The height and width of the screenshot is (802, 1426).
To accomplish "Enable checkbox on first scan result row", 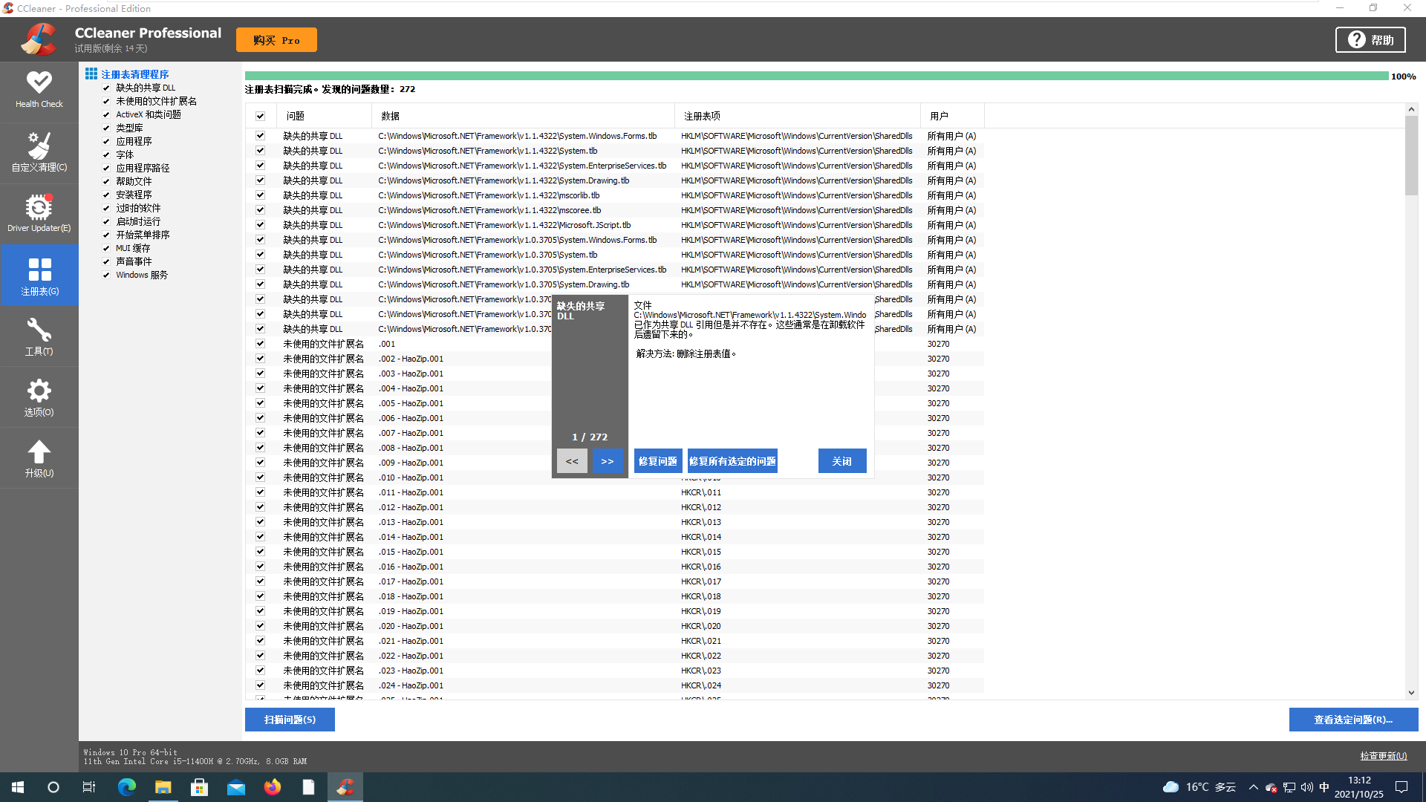I will 261,135.
